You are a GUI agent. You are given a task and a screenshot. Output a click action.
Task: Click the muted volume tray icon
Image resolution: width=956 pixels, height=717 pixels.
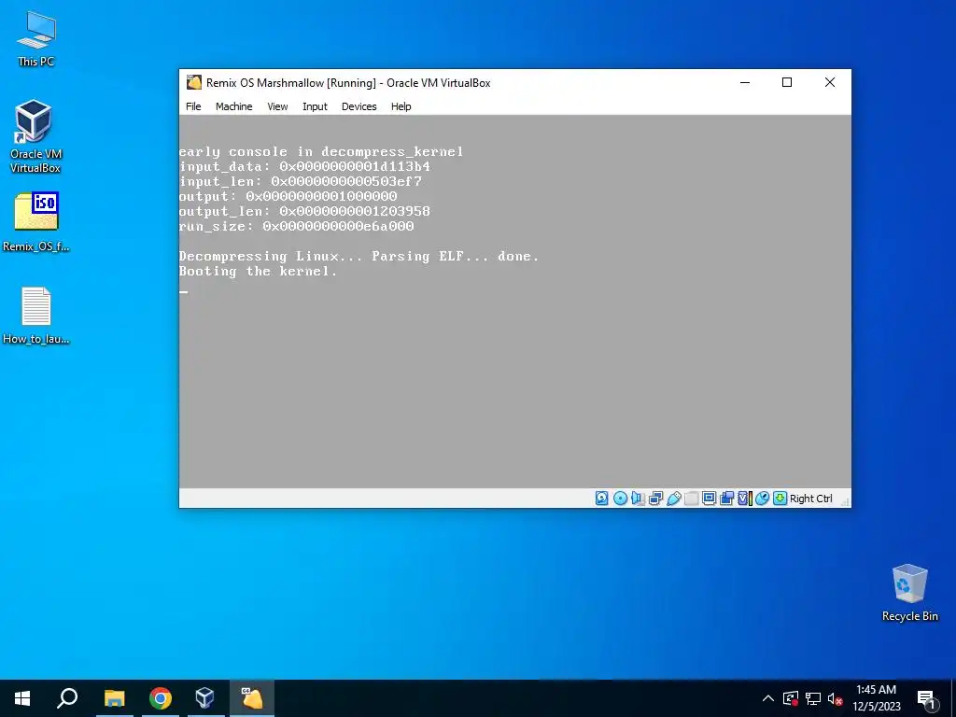[835, 698]
